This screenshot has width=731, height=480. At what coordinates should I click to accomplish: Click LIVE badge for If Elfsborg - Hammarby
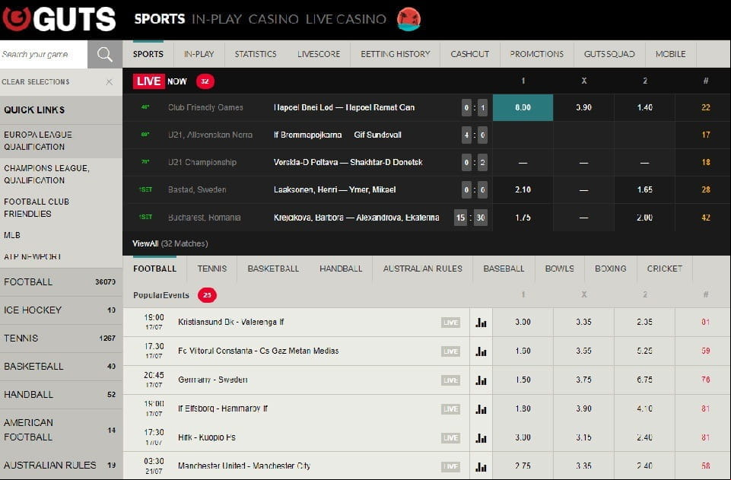pos(450,409)
